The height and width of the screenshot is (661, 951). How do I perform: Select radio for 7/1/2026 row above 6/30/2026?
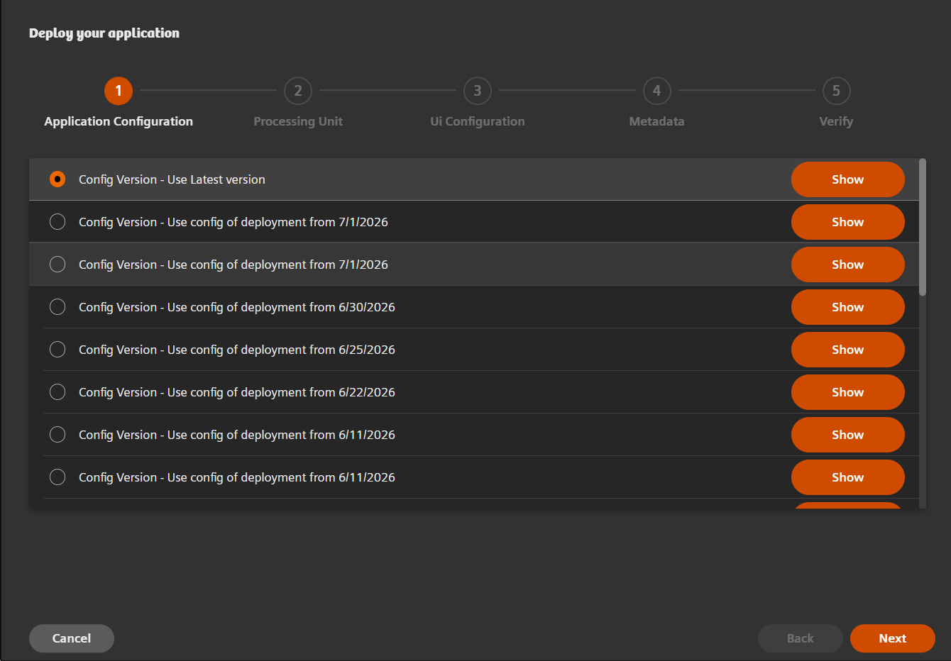pos(57,265)
